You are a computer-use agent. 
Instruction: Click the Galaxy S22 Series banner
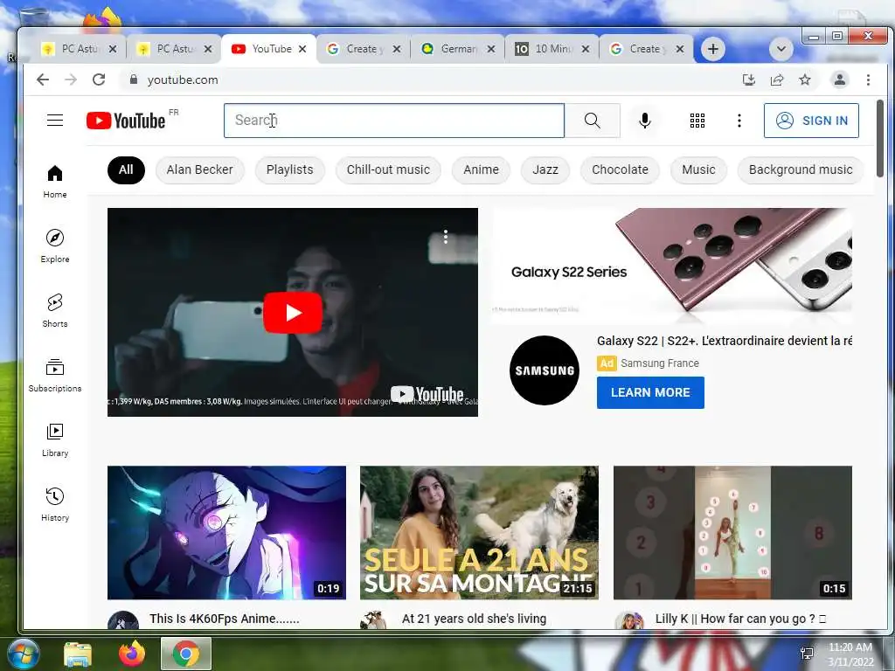click(x=671, y=266)
